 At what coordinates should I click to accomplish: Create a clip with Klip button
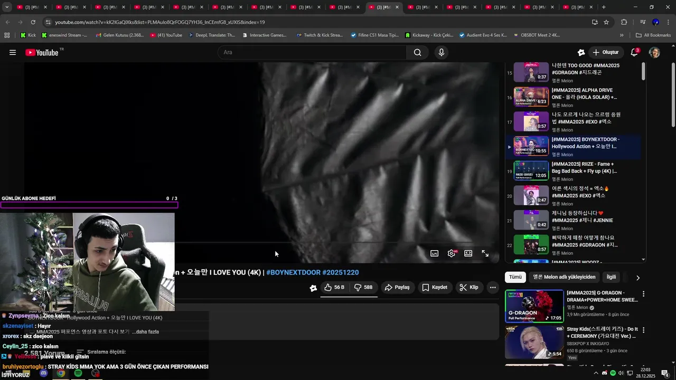coord(469,287)
